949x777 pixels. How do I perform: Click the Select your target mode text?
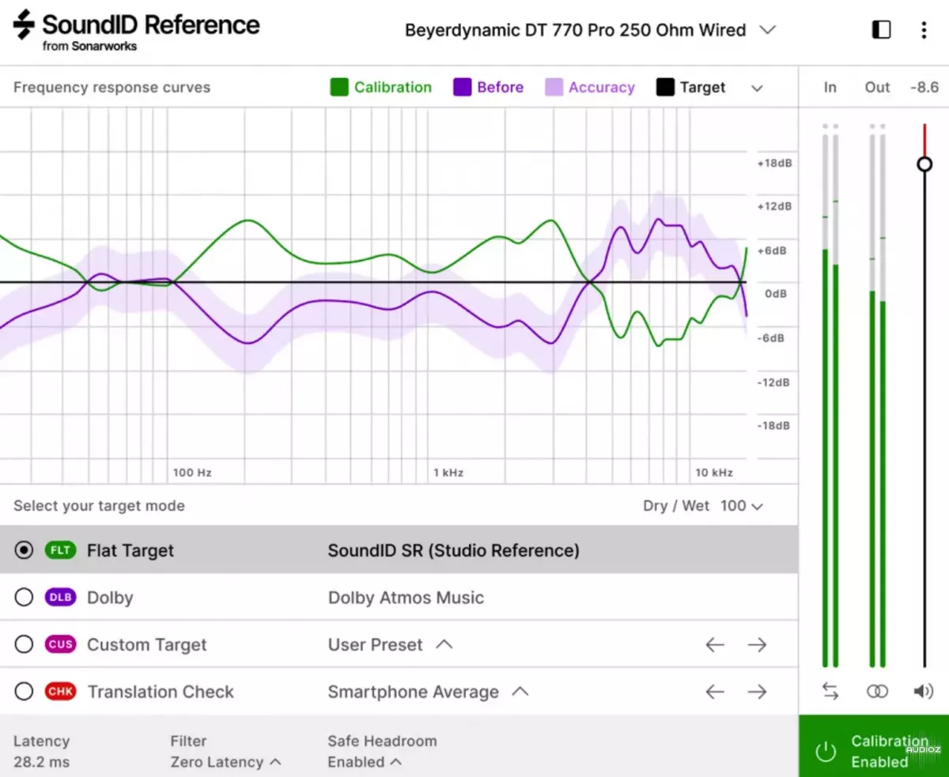pos(99,506)
